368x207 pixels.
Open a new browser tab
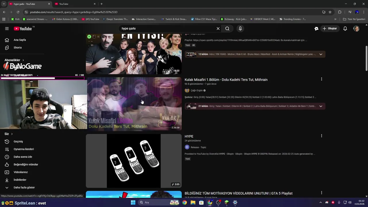101,4
